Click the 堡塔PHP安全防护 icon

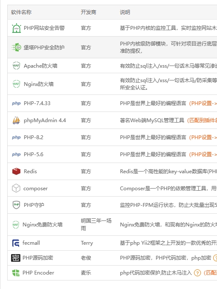coord(16,47)
